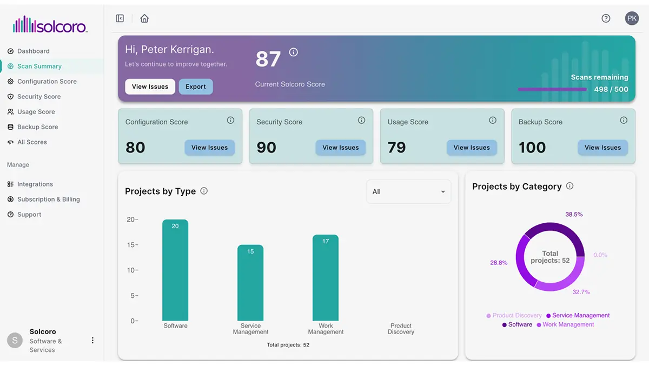649x366 pixels.
Task: Collapse the sidebar using the panel icon
Action: coord(120,18)
